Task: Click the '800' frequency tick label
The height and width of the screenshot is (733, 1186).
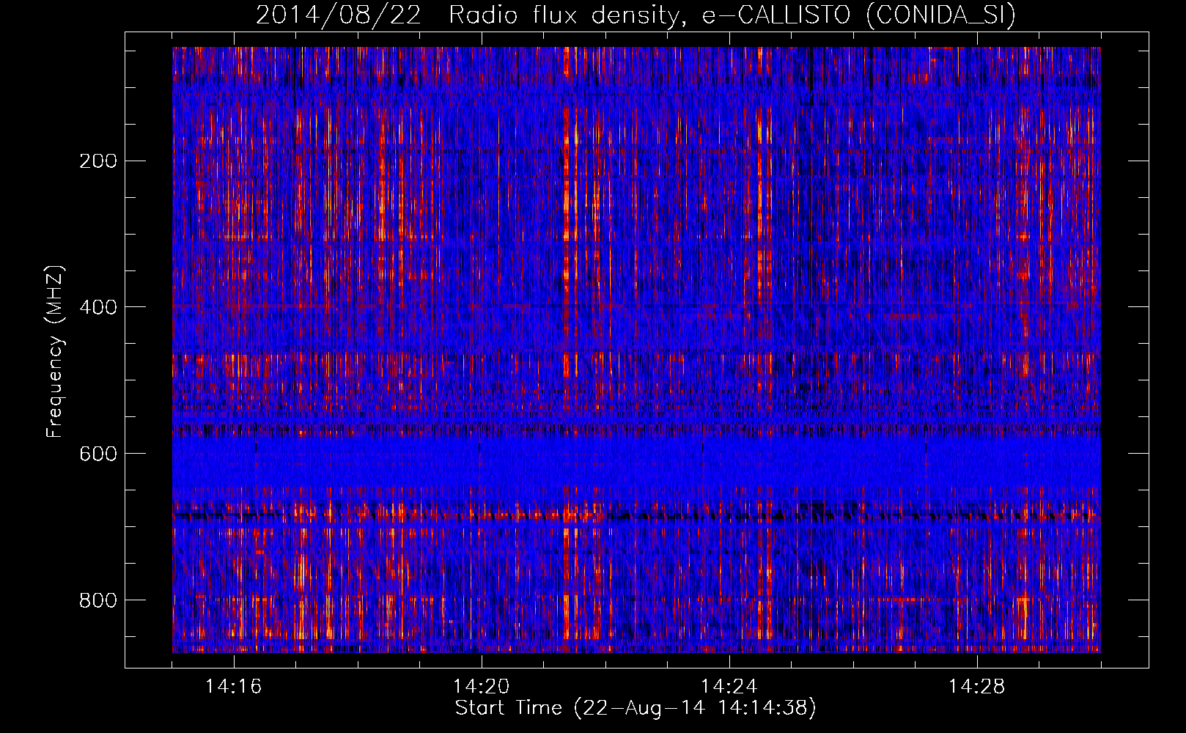Action: (x=97, y=600)
